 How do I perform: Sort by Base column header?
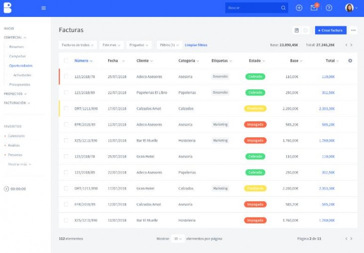click(x=296, y=61)
